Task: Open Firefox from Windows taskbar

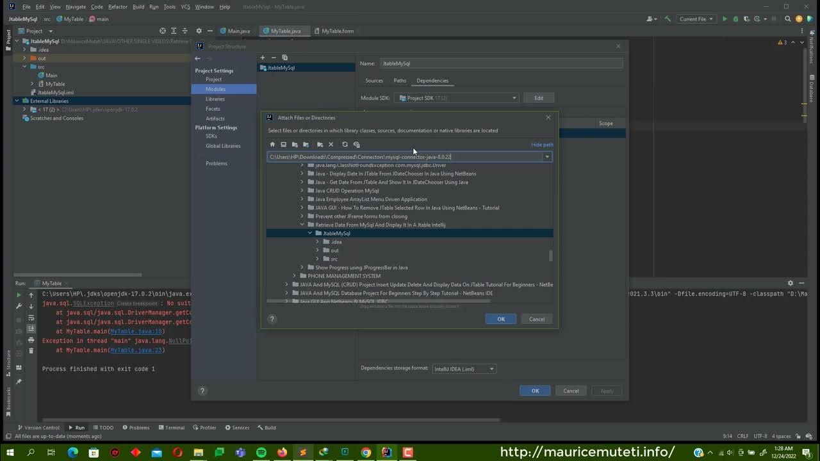Action: click(282, 453)
